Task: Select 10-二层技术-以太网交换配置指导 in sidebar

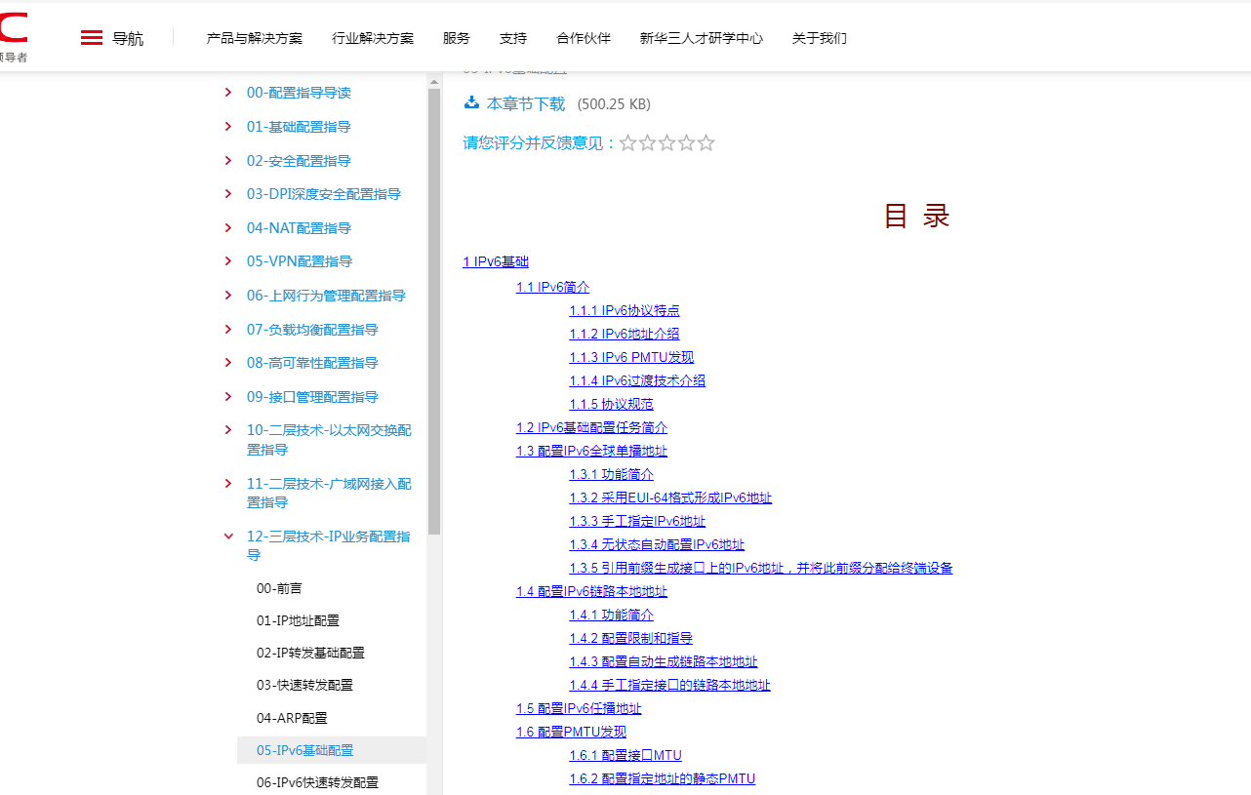Action: [329, 440]
